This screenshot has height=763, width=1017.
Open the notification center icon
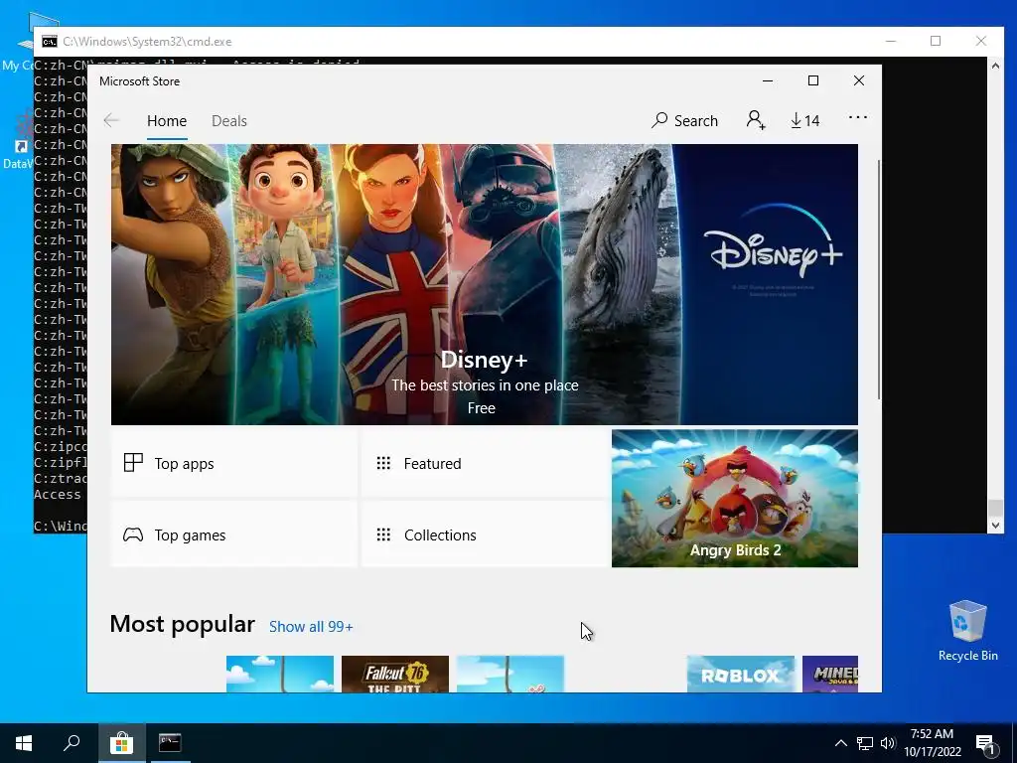[985, 744]
